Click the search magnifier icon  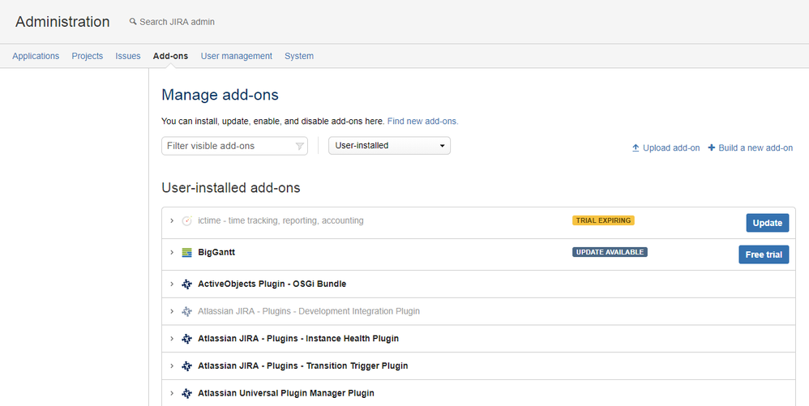pos(133,22)
